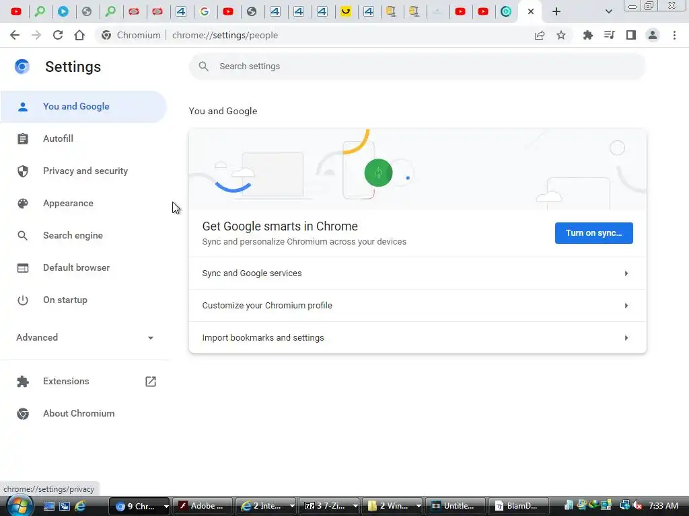Viewport: 689px width, 516px height.
Task: Open the Windows Start orb
Action: tap(20, 505)
